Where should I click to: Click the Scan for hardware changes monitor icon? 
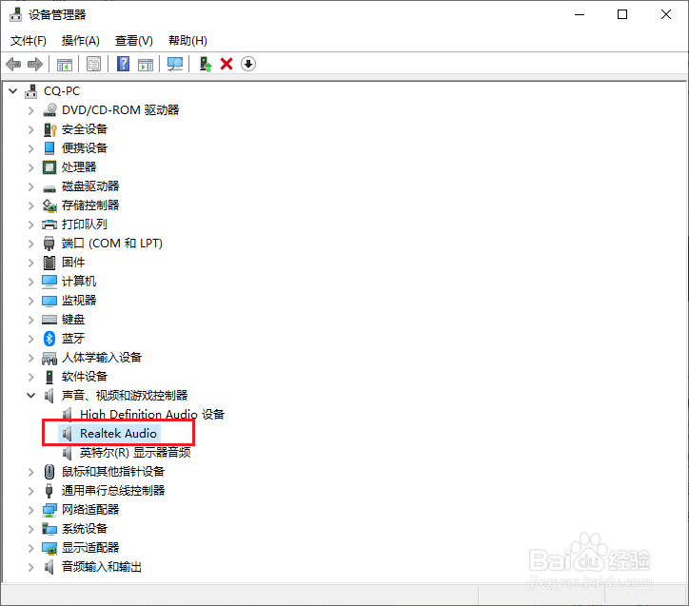[x=175, y=64]
